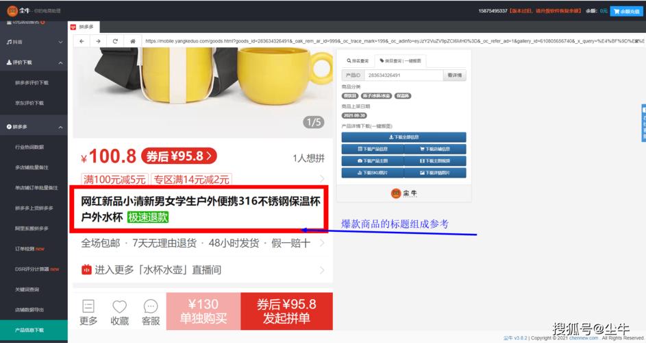Screen dimensions: 646x343
Task: Open 行业热词数据 in sidebar
Action: (29, 147)
